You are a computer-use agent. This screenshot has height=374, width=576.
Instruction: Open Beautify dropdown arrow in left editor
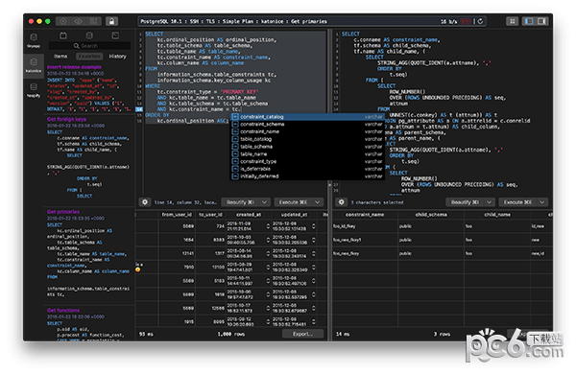point(265,202)
